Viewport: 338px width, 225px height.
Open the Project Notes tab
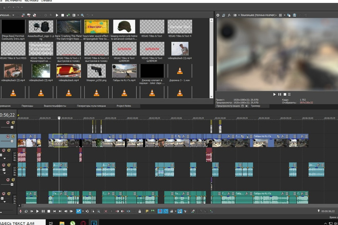point(124,106)
